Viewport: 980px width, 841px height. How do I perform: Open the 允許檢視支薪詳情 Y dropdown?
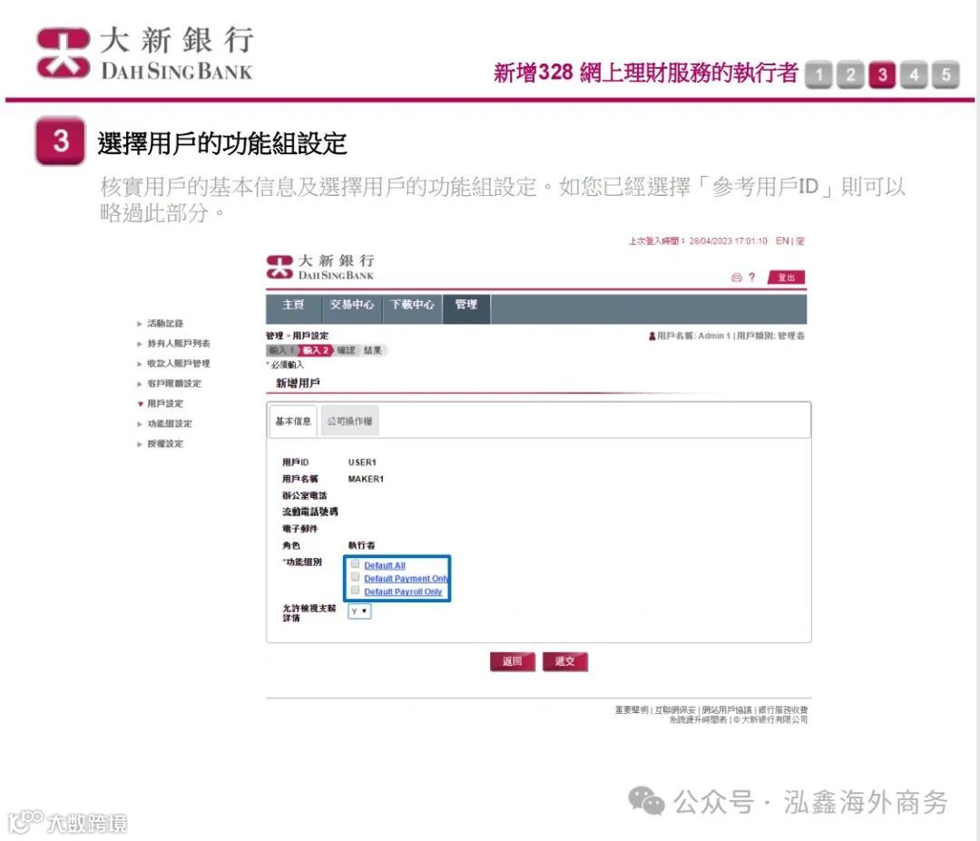pyautogui.click(x=359, y=611)
